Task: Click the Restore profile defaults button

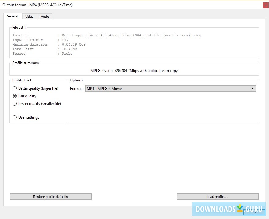Action: 51,196
